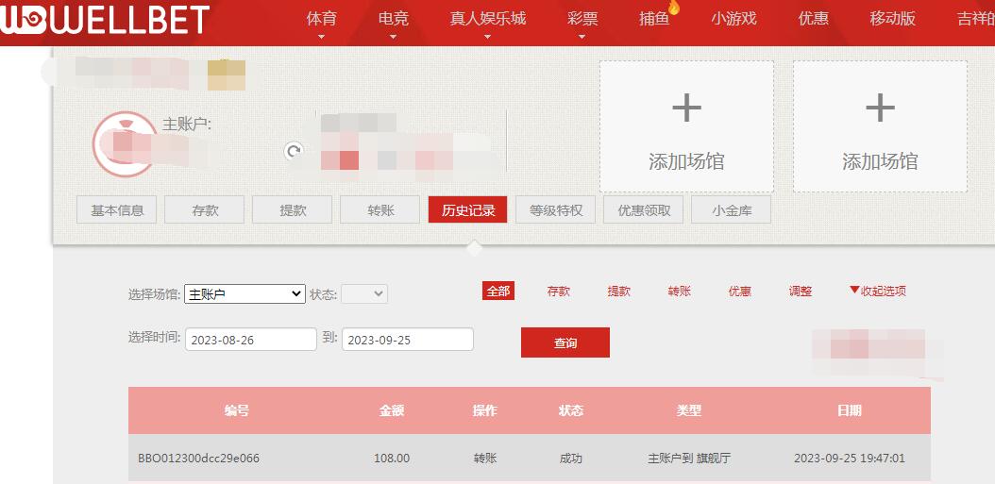
Task: Click the 类型 column header
Action: point(688,410)
